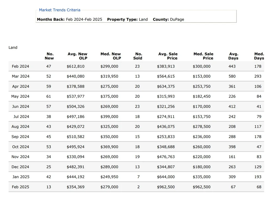Viewport: 272px width, 202px height.
Task: Click the Avg. Days column header
Action: [x=233, y=56]
